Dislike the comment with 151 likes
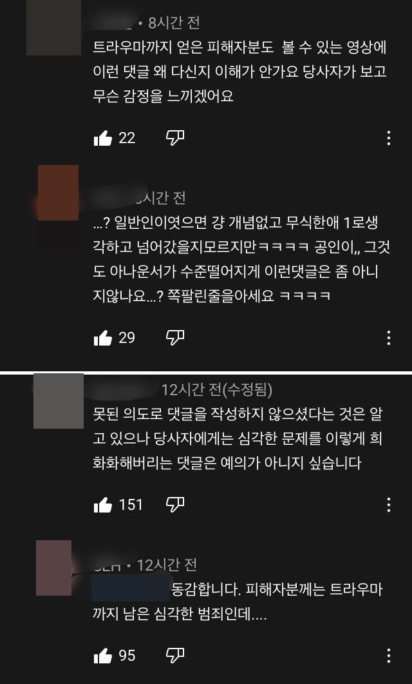Viewport: 412px width, 684px height. (175, 505)
